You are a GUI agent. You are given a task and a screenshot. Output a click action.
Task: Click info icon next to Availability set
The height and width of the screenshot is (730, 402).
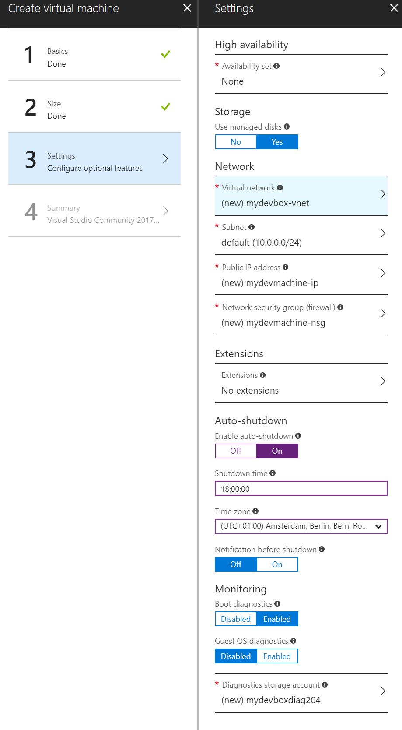click(x=276, y=66)
